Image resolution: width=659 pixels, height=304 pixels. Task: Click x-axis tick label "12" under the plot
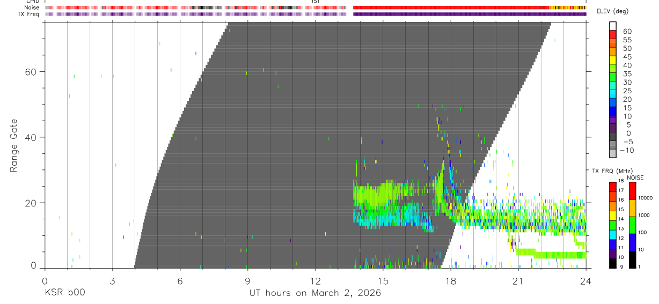click(315, 280)
